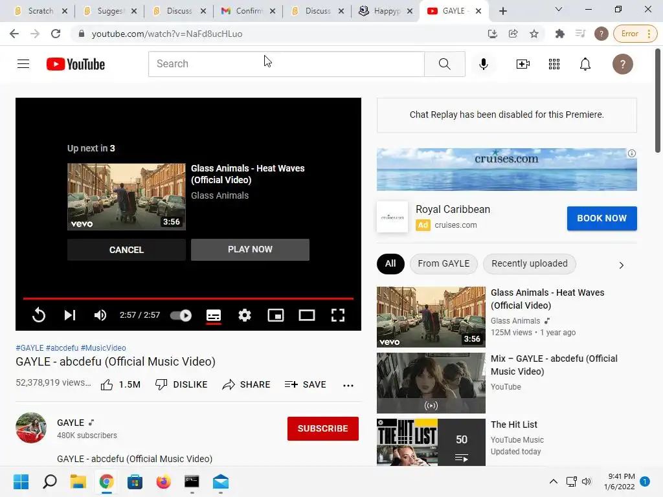
Task: Open the YouTube guide hamburger menu
Action: click(x=23, y=64)
